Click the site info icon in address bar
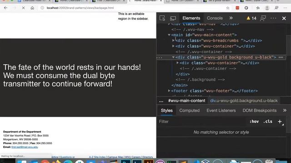This screenshot has height=163, width=291. (x=42, y=8)
